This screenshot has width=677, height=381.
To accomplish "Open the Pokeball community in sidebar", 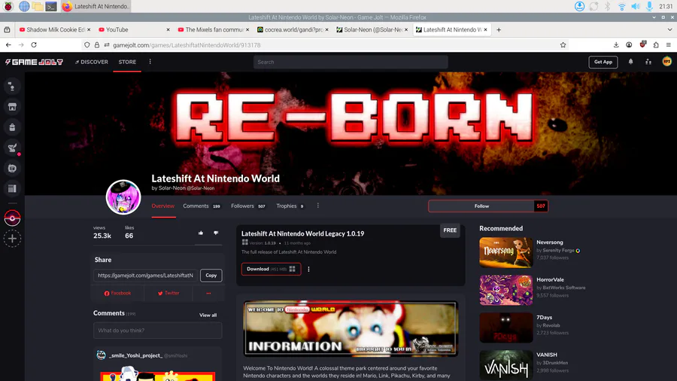I will point(12,218).
